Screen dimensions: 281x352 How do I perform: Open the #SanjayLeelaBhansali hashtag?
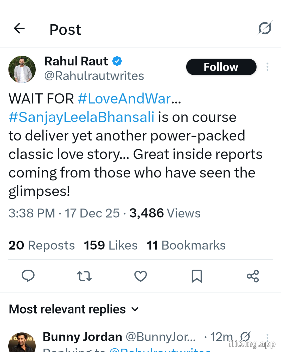[81, 117]
